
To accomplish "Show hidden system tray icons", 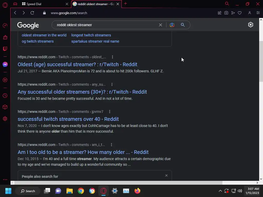I will 220,191.
